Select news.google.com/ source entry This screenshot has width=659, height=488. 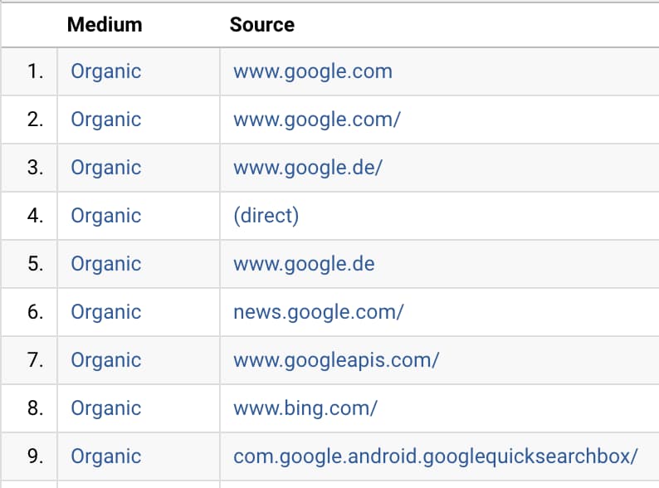tap(319, 312)
